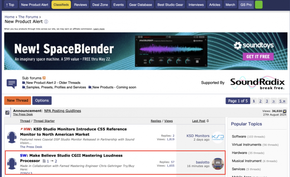Sort by Thread Starter header

click(x=44, y=121)
